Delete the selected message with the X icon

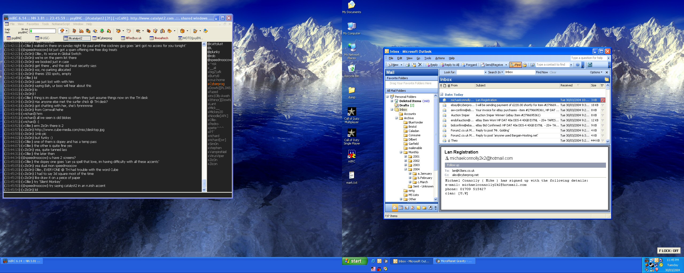420,65
